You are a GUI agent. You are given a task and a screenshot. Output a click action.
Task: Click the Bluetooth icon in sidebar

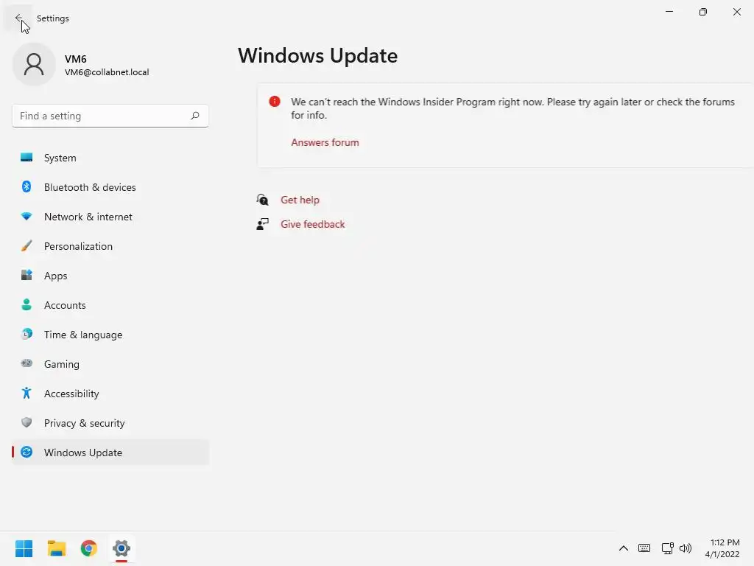pyautogui.click(x=27, y=186)
